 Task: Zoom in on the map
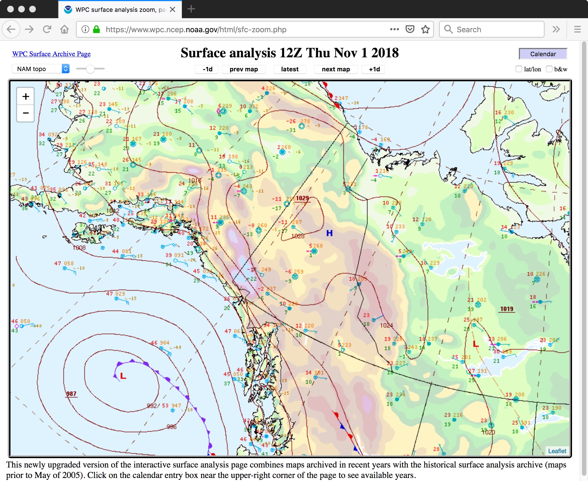(x=26, y=96)
